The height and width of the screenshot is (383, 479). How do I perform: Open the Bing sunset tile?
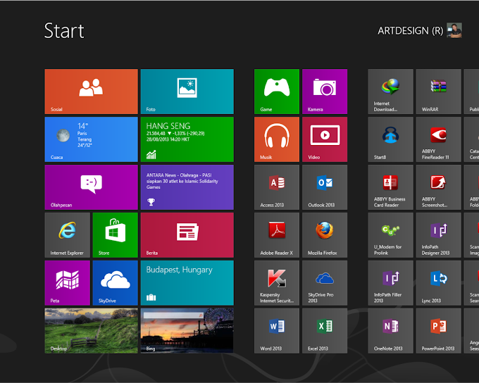[x=187, y=331]
